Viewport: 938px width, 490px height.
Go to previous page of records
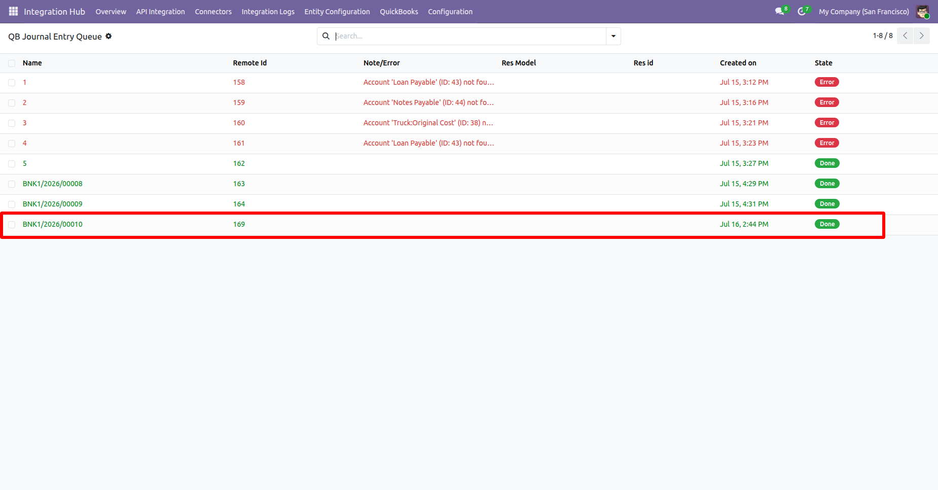[x=905, y=36]
